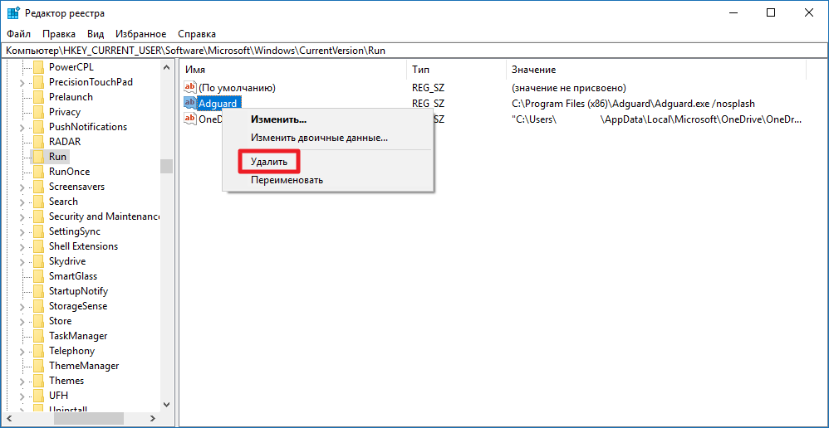Expand the PushNotifications tree node
The image size is (829, 428).
point(22,127)
